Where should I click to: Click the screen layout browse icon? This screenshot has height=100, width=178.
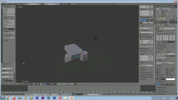point(24,4)
